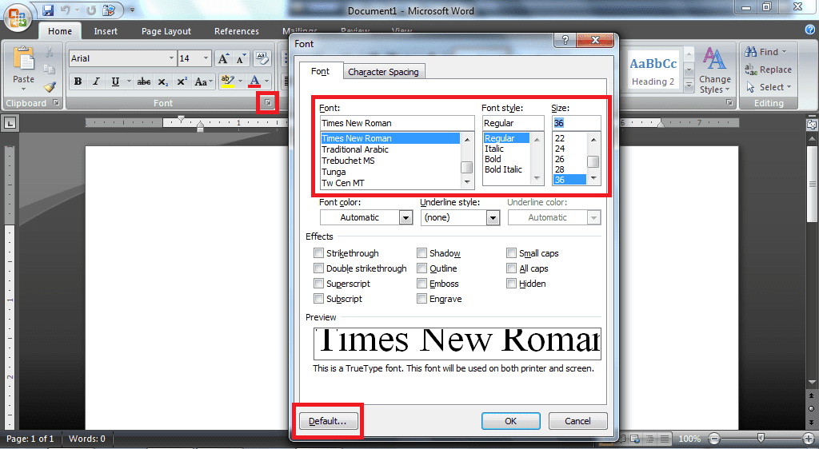Screen dimensions: 819x449
Task: Open Underline style dropdown
Action: [x=493, y=217]
